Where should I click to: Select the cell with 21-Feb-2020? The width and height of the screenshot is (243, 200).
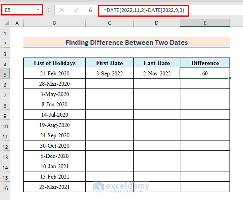tap(54, 73)
